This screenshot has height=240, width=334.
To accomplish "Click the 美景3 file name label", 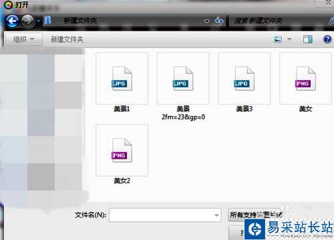I will (244, 109).
